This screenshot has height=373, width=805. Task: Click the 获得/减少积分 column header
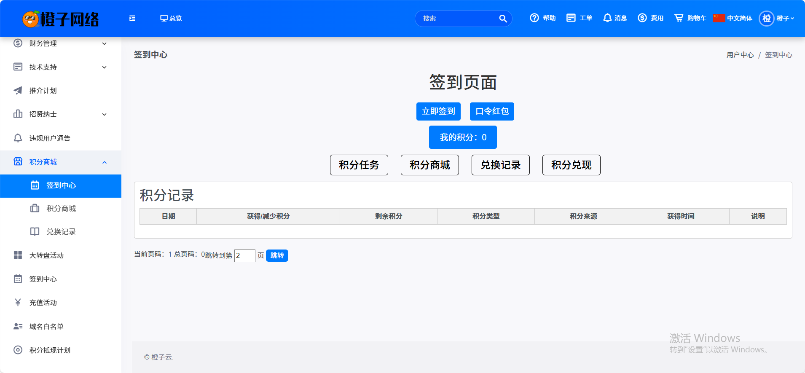tap(268, 216)
